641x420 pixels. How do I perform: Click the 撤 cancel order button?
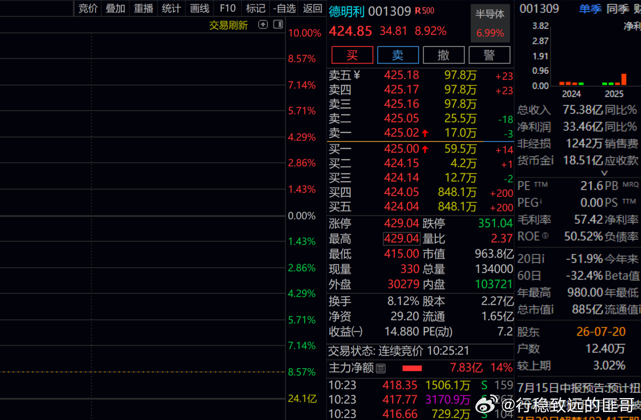point(444,55)
